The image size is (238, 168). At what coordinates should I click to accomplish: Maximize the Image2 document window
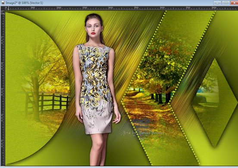225,3
